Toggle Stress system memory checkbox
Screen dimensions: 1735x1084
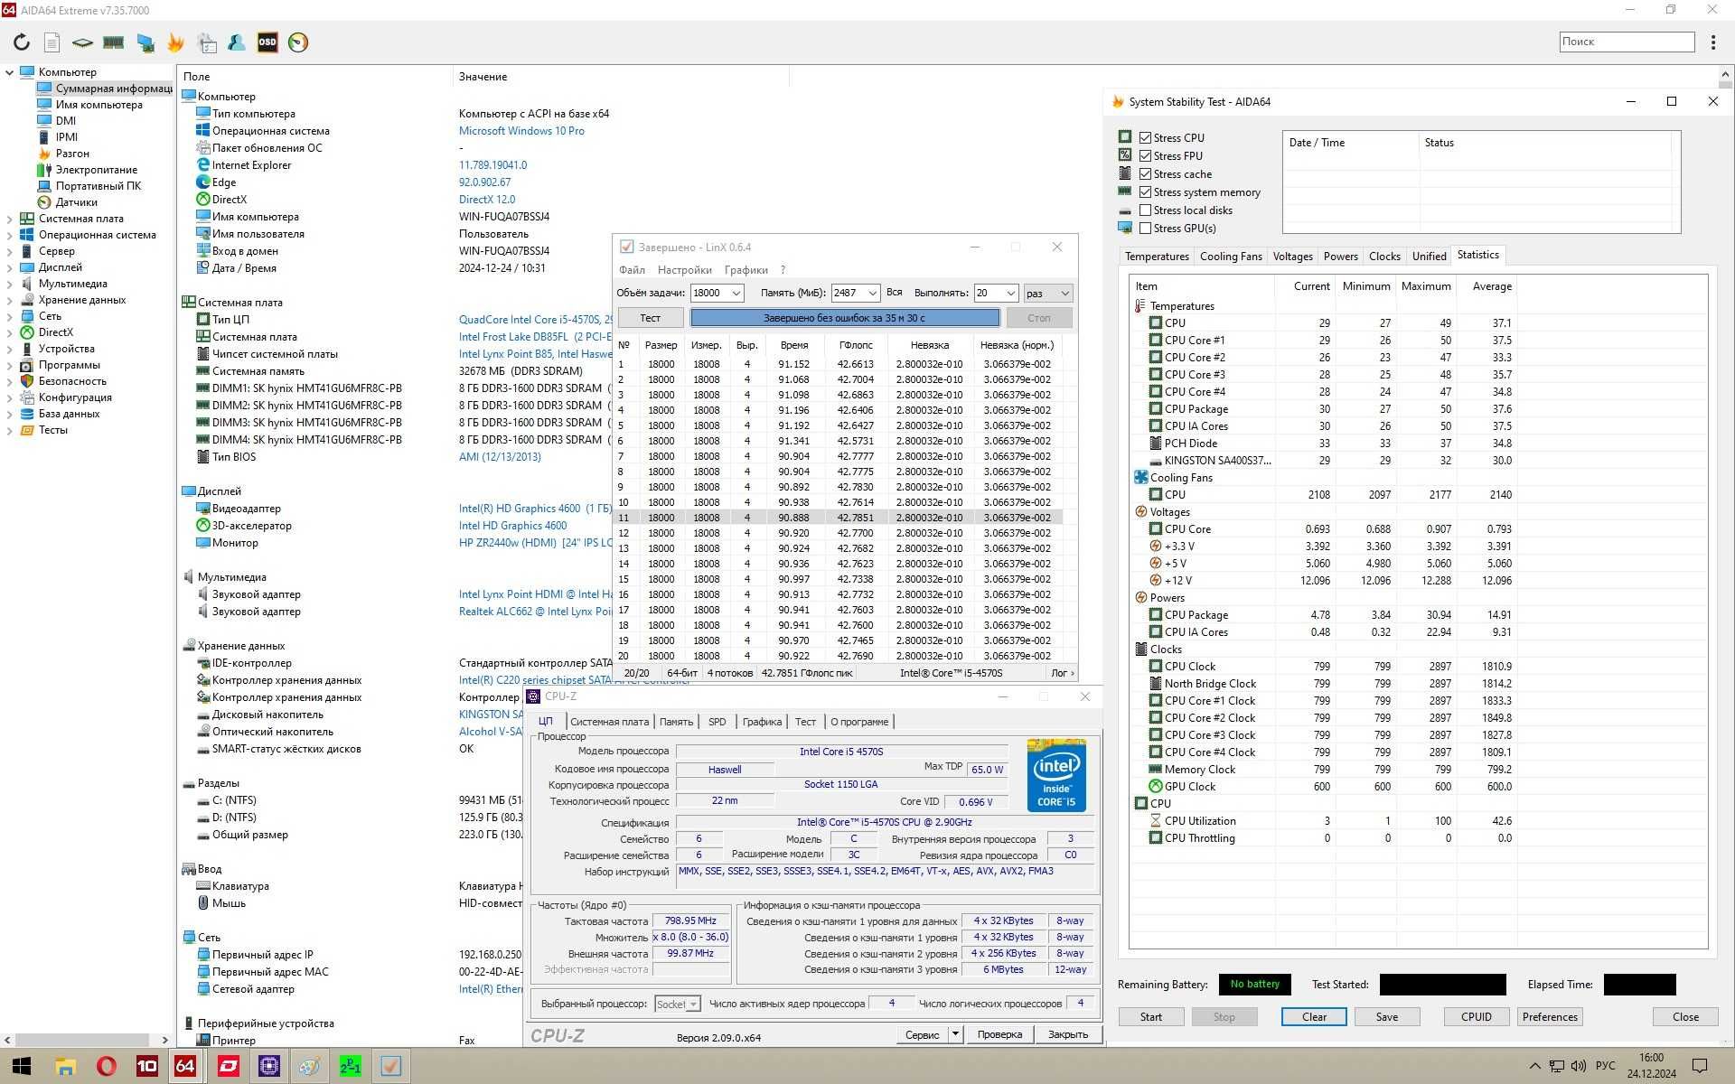coord(1145,192)
